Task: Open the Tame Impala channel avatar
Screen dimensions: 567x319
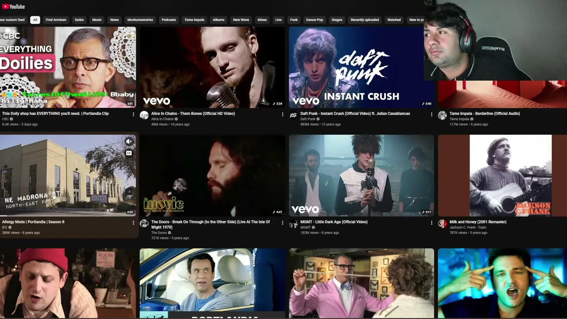Action: pos(442,115)
